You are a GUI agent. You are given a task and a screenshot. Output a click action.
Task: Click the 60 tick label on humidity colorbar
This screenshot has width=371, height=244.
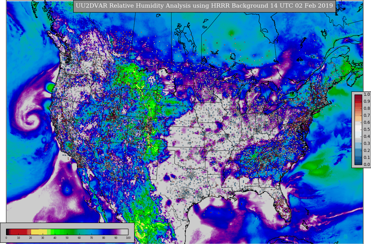click(79, 238)
